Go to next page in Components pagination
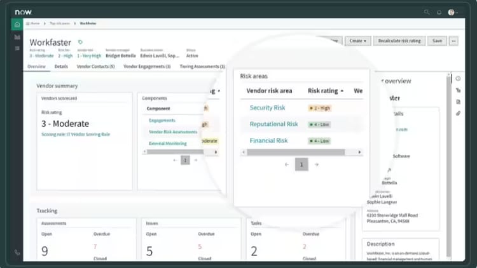The image size is (477, 268). (x=196, y=160)
